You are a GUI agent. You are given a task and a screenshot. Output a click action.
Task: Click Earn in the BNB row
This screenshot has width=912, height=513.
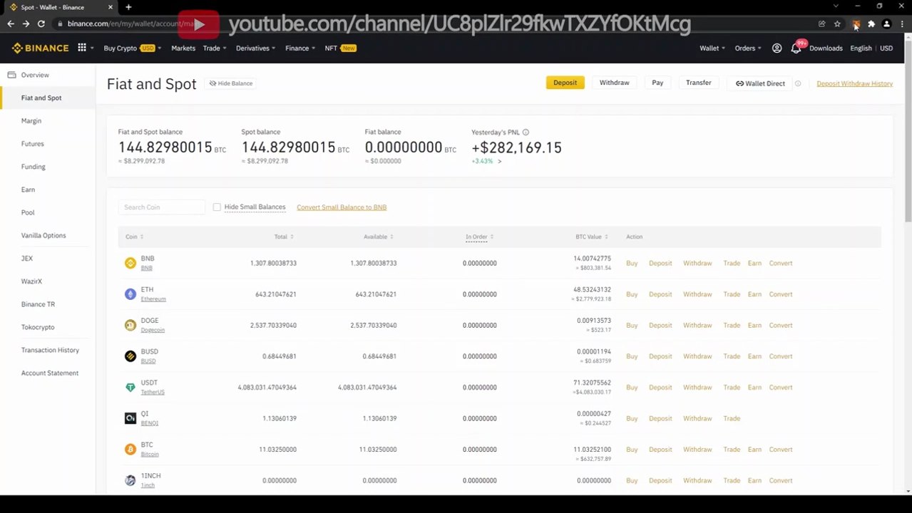754,263
